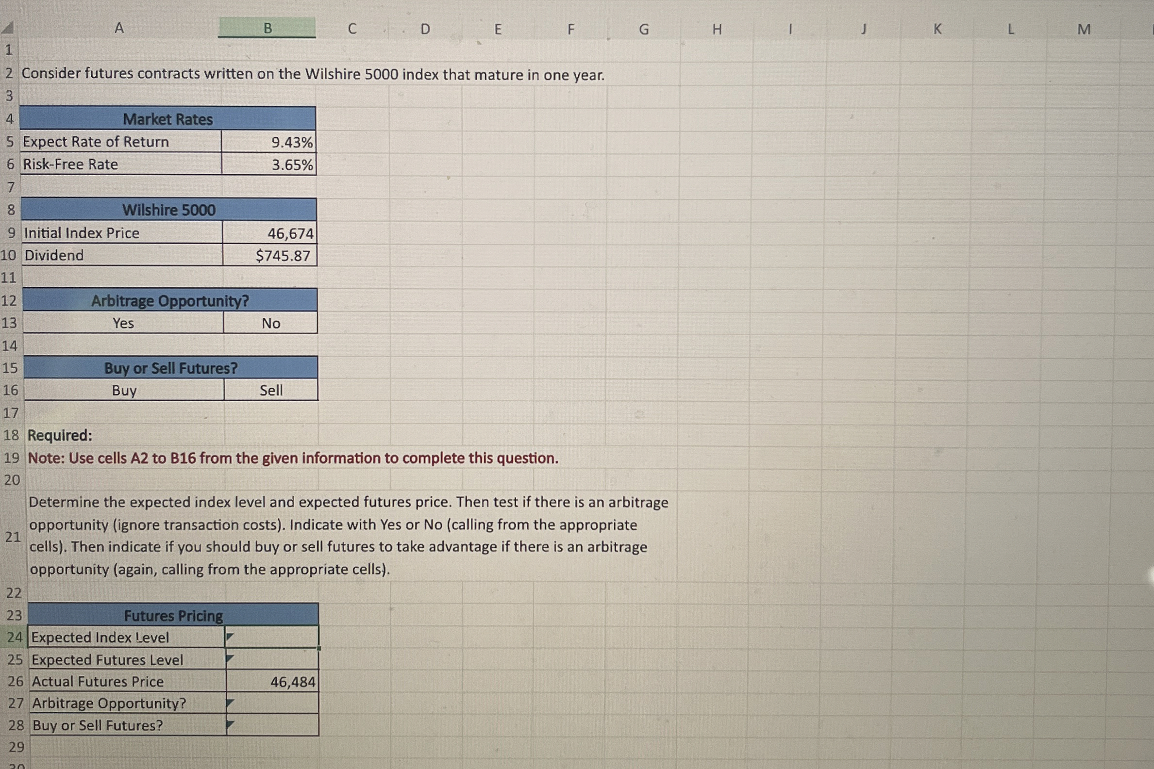This screenshot has width=1154, height=769.
Task: Select column M header
Action: click(x=1083, y=30)
